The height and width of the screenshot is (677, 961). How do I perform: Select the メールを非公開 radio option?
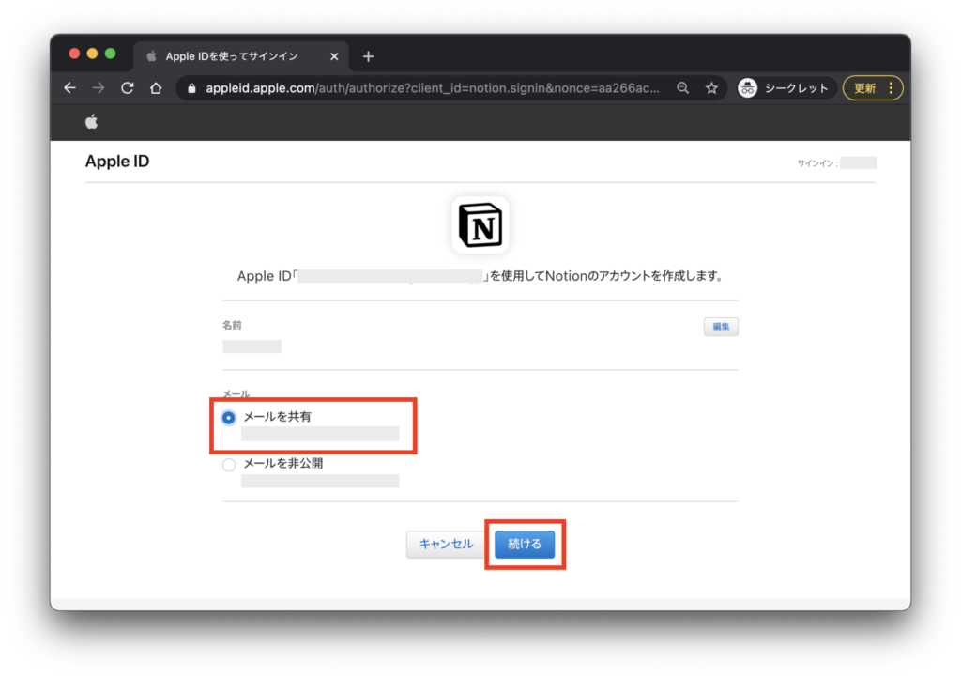pyautogui.click(x=229, y=464)
